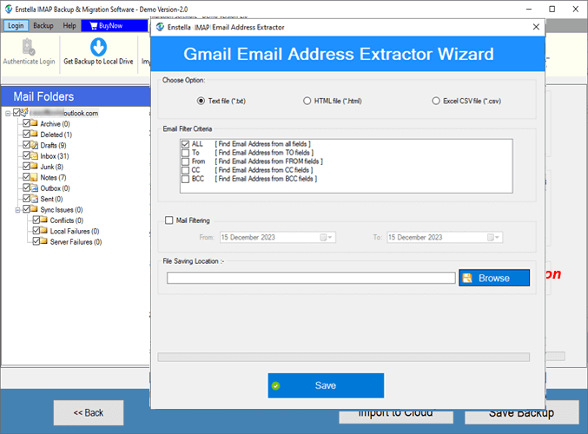Click the extraction progress bar

[343, 357]
